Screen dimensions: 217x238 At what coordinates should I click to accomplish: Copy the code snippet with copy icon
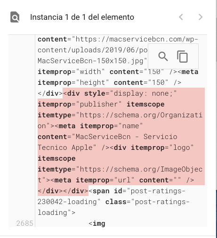pos(182,57)
